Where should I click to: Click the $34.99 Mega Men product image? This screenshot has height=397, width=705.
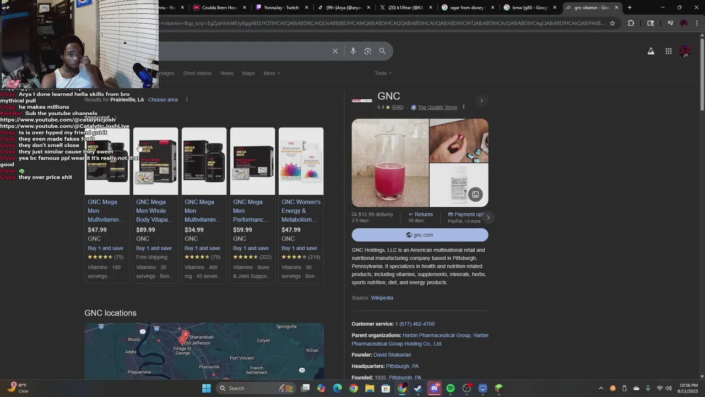tap(204, 161)
